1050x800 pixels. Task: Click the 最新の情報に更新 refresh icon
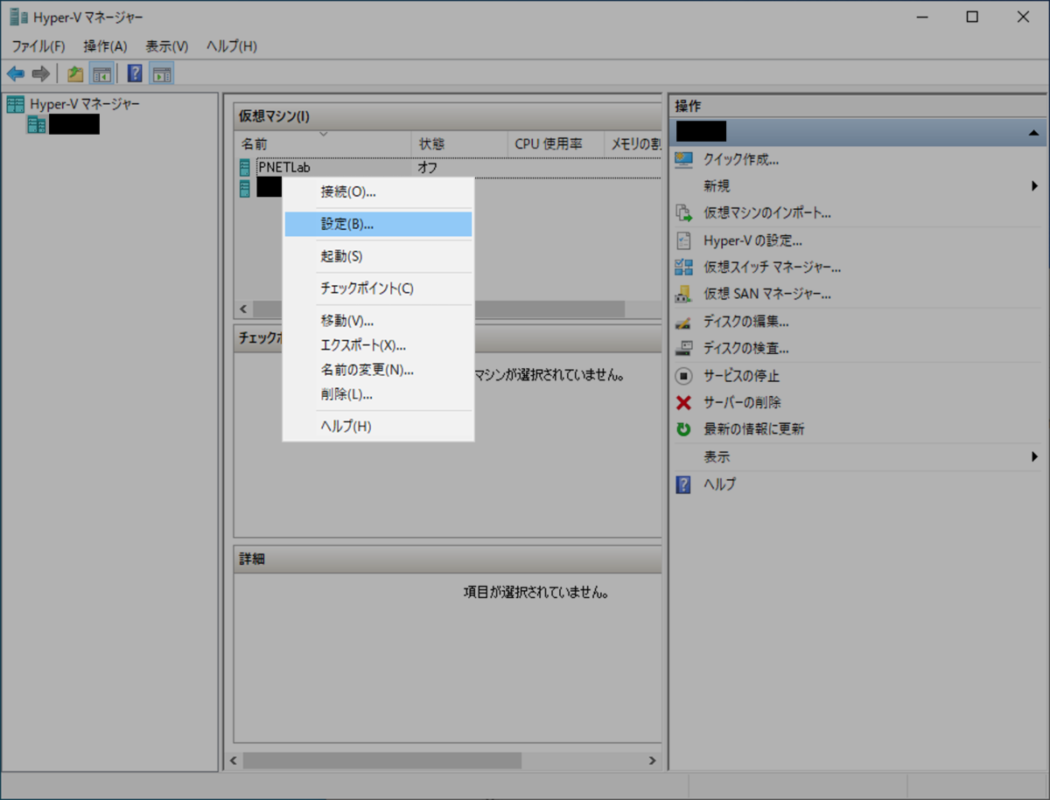tap(682, 428)
